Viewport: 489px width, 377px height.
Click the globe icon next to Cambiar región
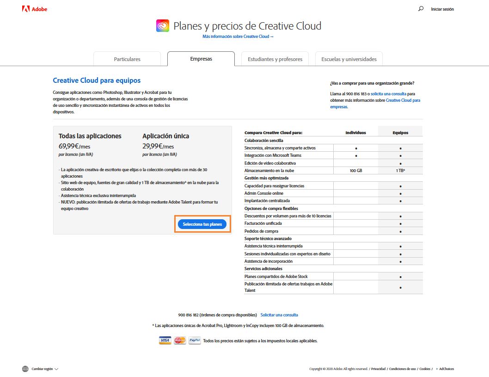click(x=25, y=369)
